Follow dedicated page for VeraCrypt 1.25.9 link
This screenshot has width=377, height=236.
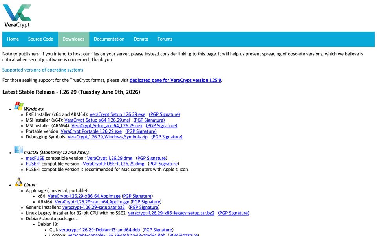pos(176,80)
